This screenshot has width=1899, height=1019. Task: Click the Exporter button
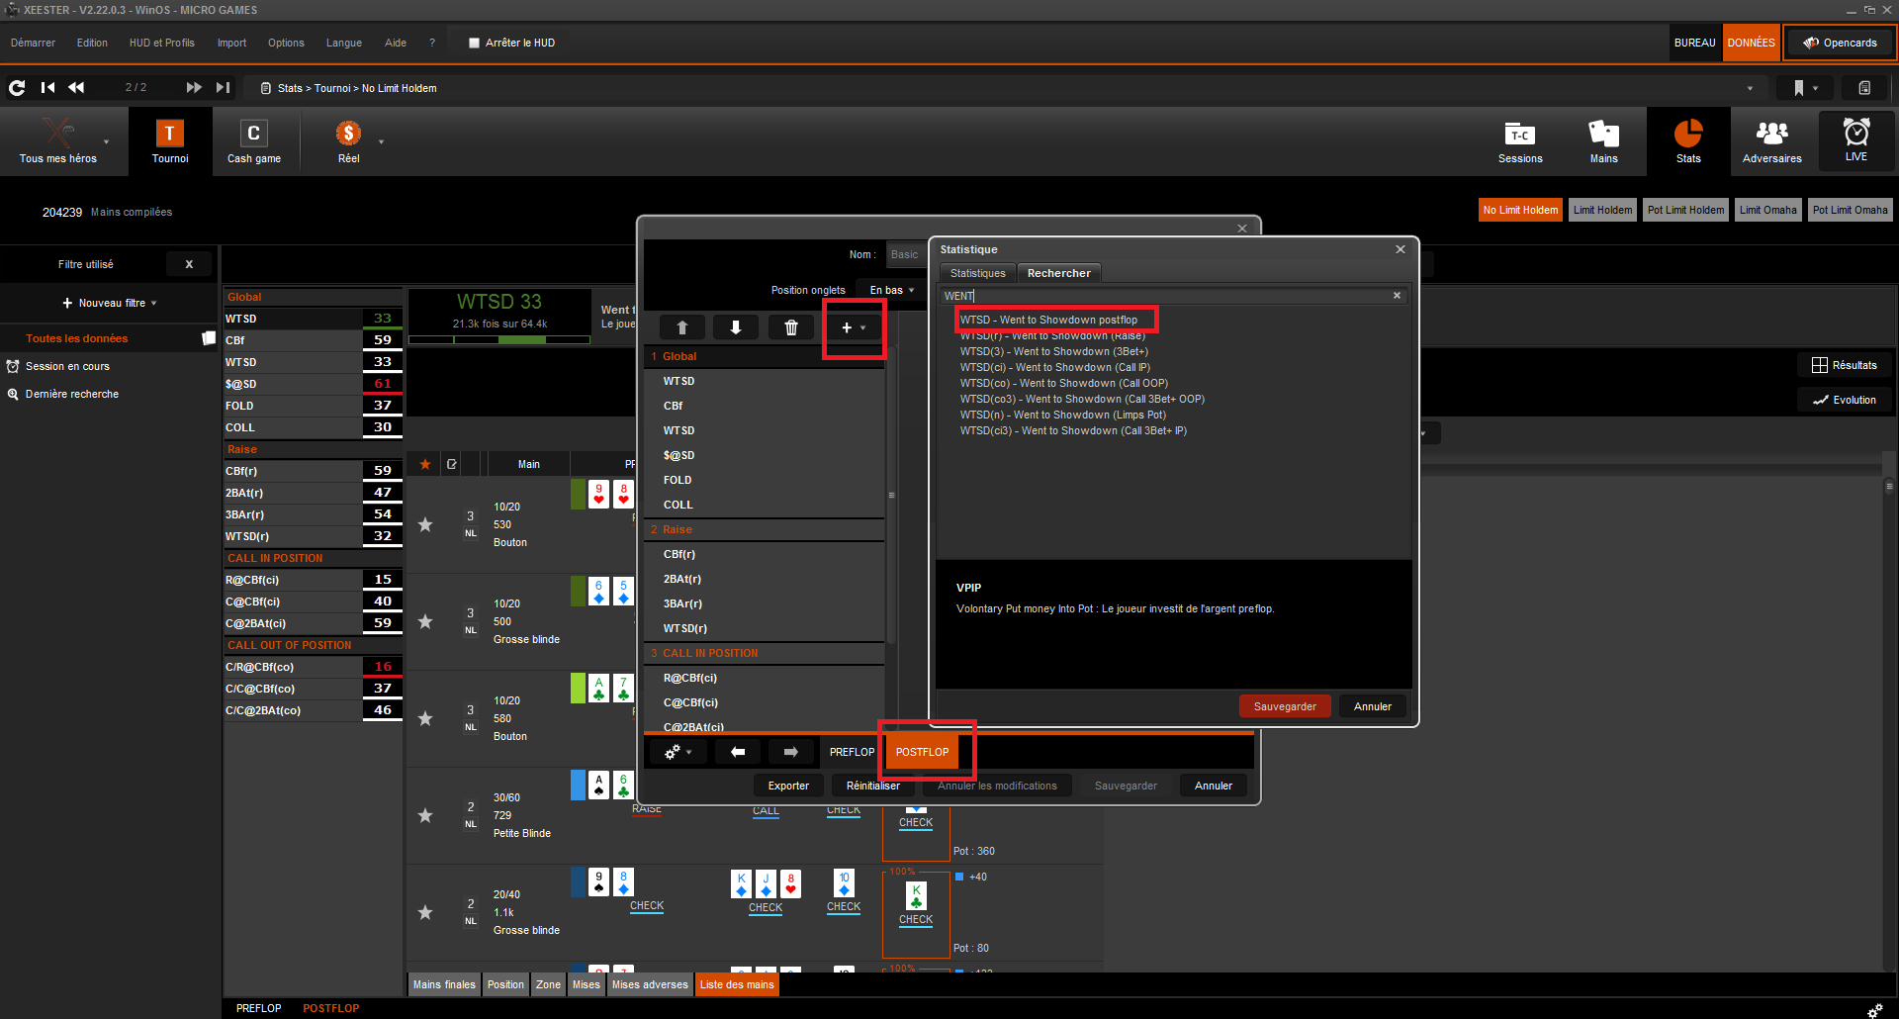pos(788,786)
